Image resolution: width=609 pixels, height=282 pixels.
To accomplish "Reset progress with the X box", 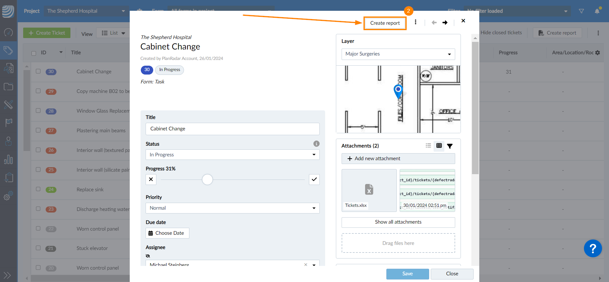I will [151, 180].
